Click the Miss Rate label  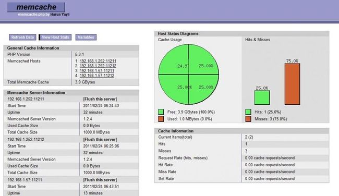pos(167,172)
